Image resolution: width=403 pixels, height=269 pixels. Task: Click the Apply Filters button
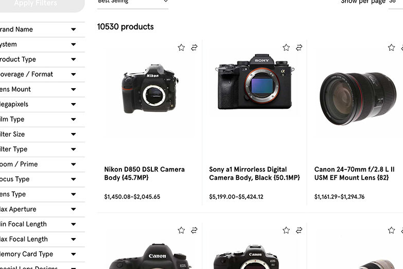click(x=36, y=4)
